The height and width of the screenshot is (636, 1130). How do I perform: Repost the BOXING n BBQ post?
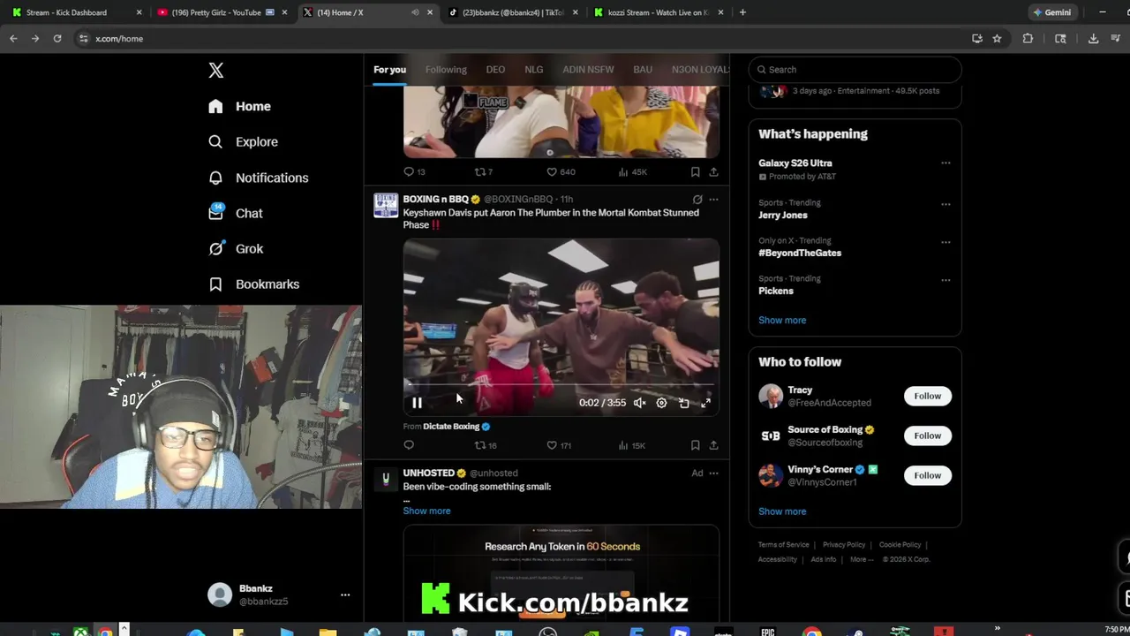(x=486, y=445)
